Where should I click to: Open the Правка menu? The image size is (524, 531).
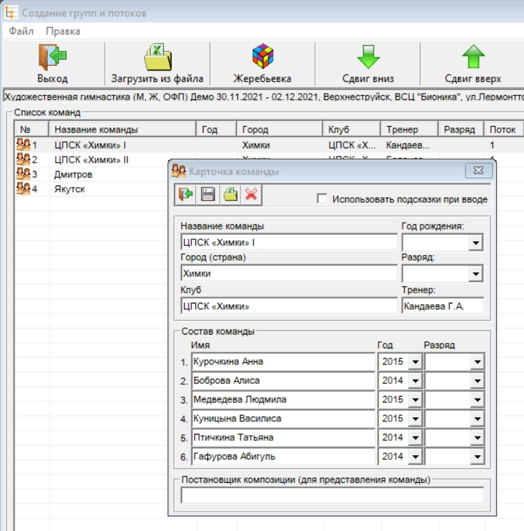63,31
